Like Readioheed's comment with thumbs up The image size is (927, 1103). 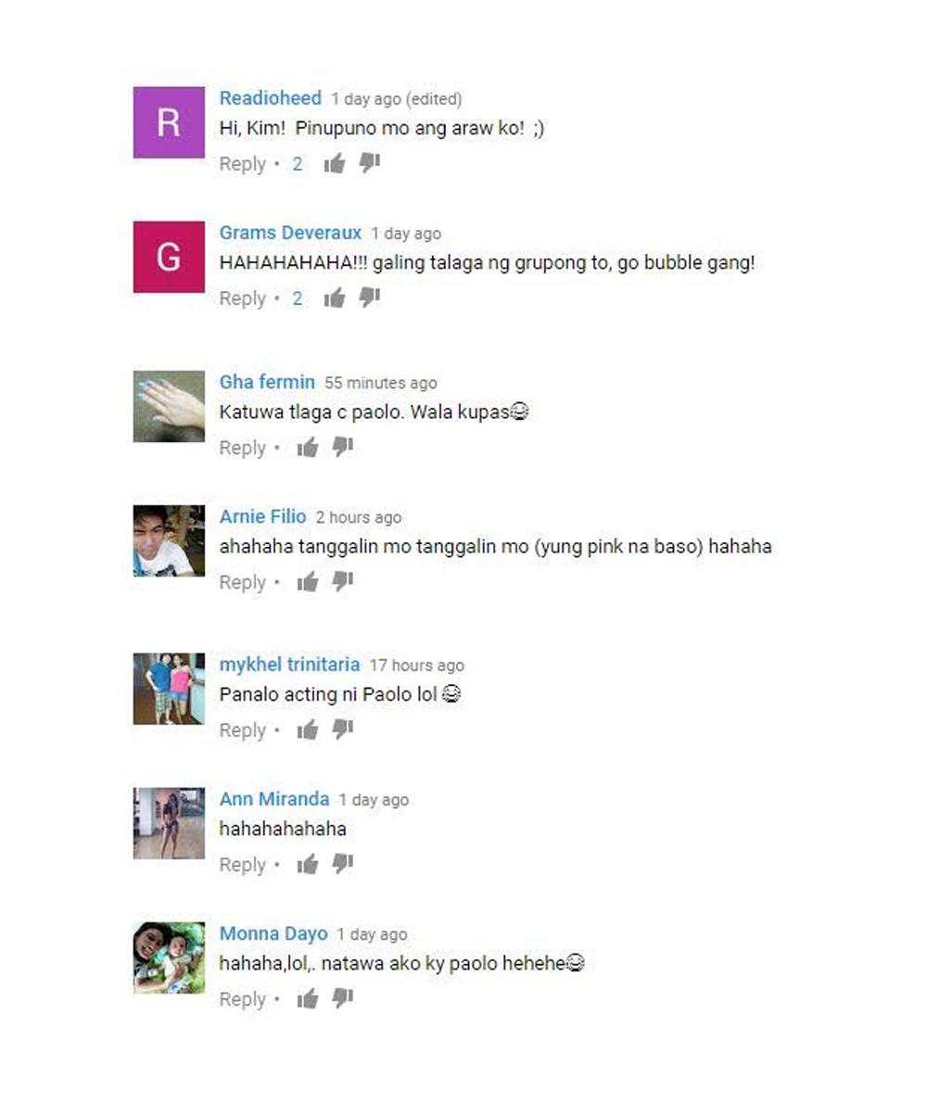334,163
